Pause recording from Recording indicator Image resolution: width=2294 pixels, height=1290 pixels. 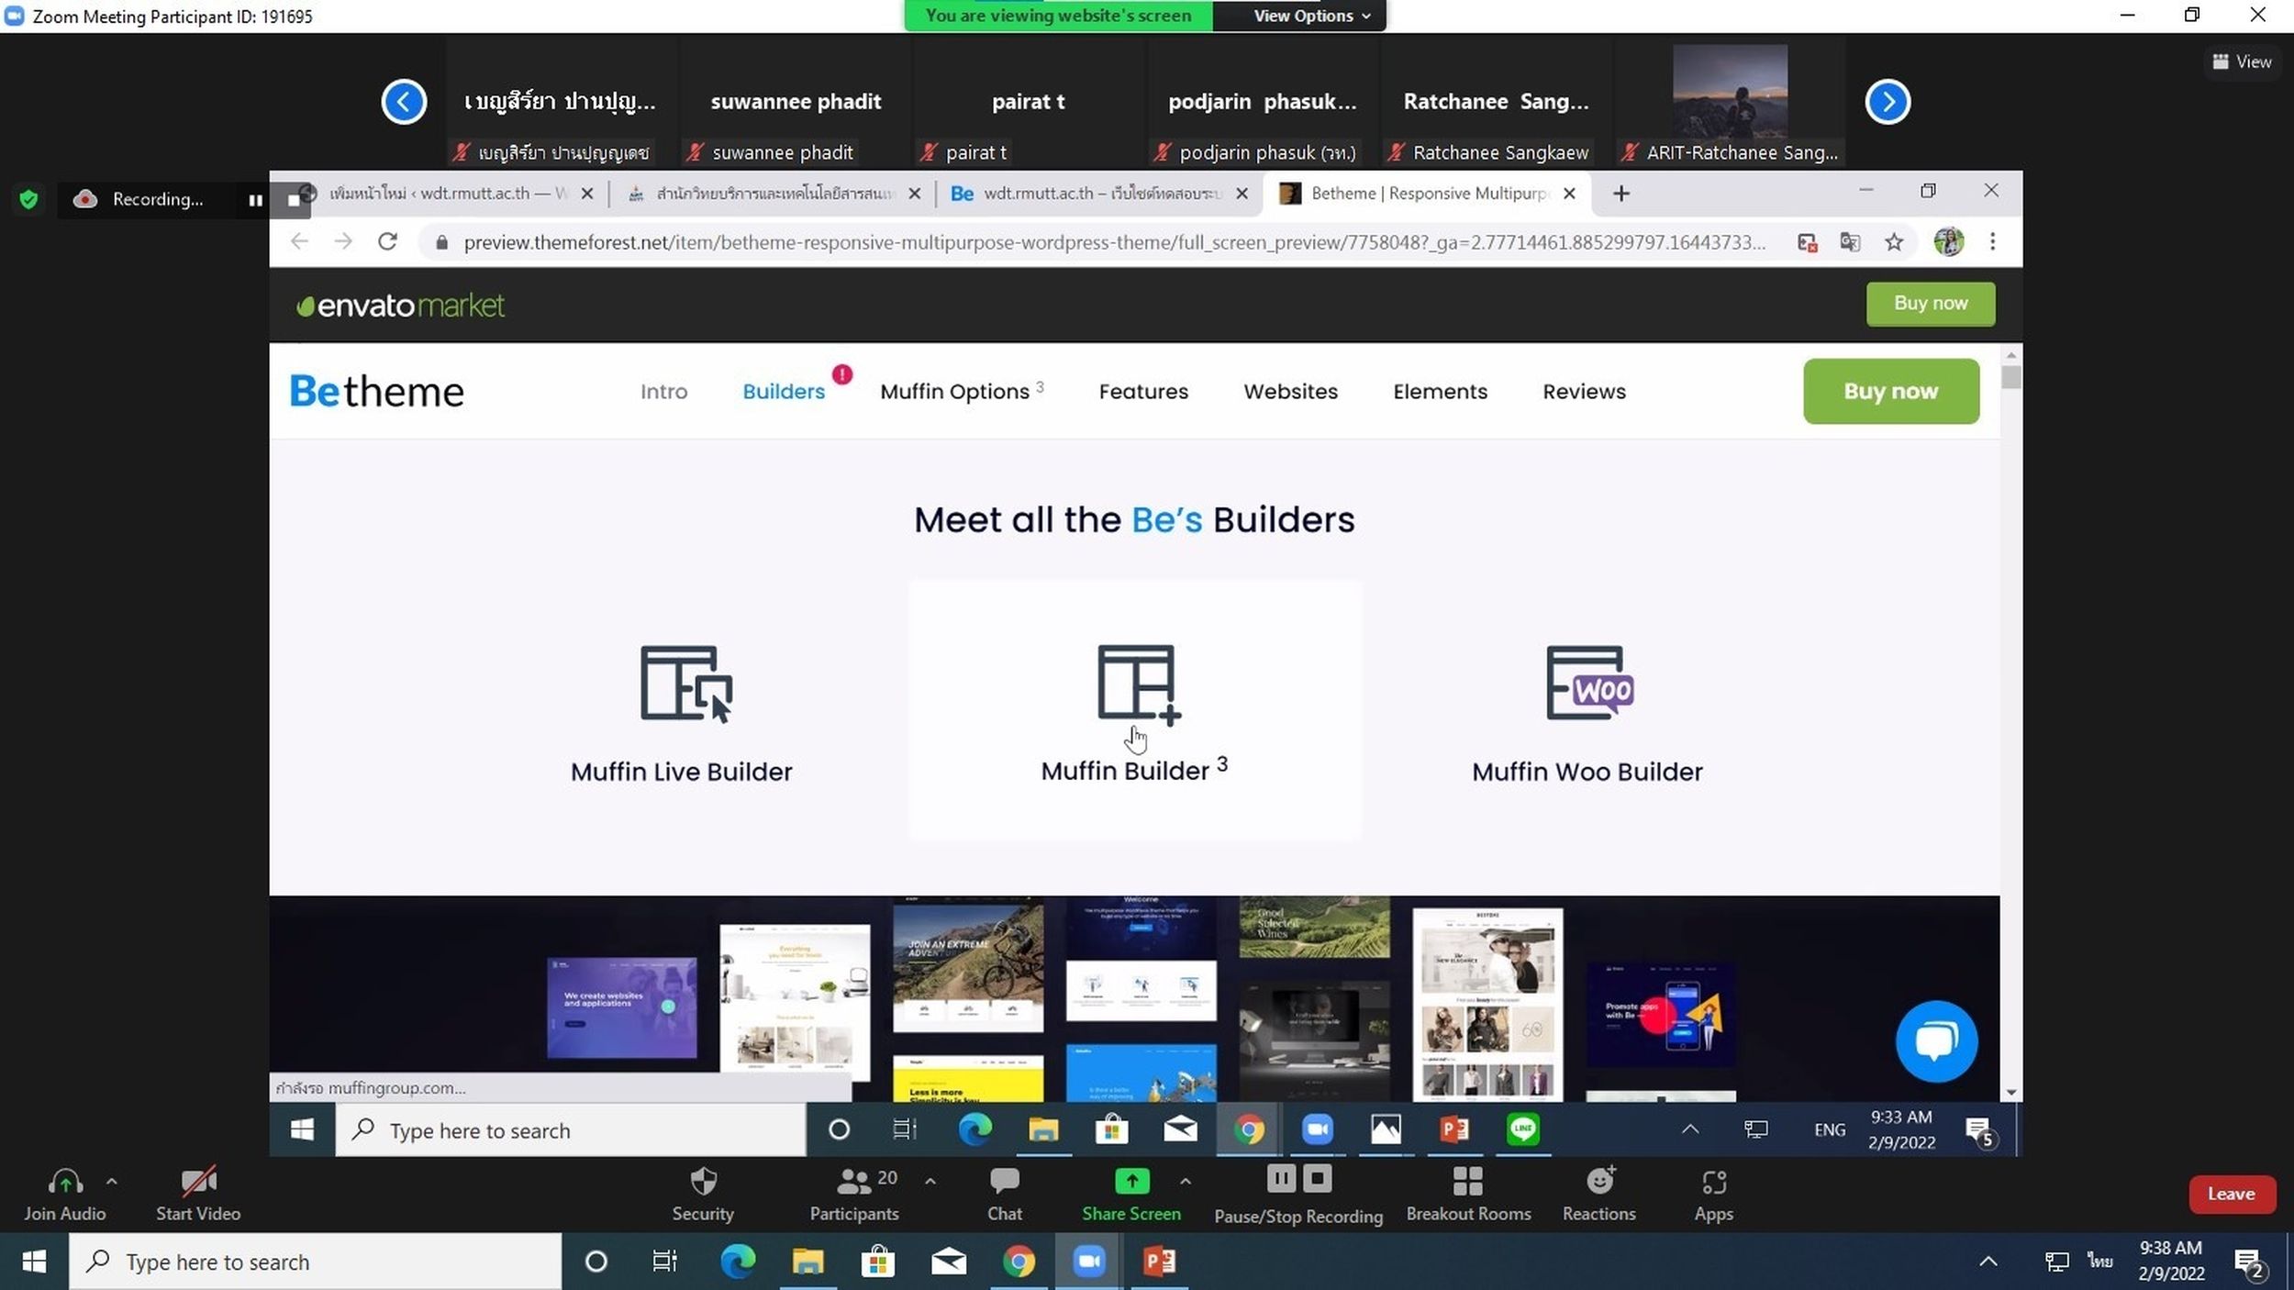pyautogui.click(x=255, y=199)
